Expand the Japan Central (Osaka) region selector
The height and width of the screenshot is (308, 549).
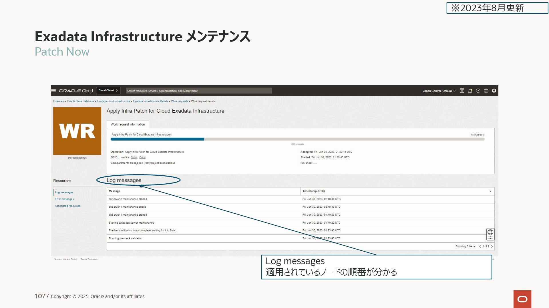click(439, 91)
